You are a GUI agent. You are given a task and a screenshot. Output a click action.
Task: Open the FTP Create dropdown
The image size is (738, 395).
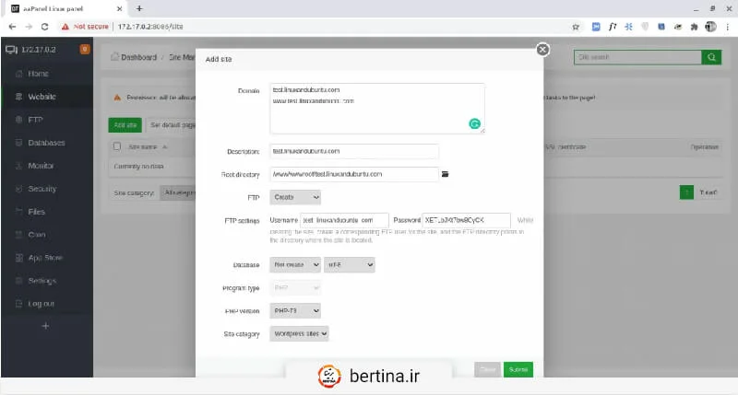pos(295,197)
